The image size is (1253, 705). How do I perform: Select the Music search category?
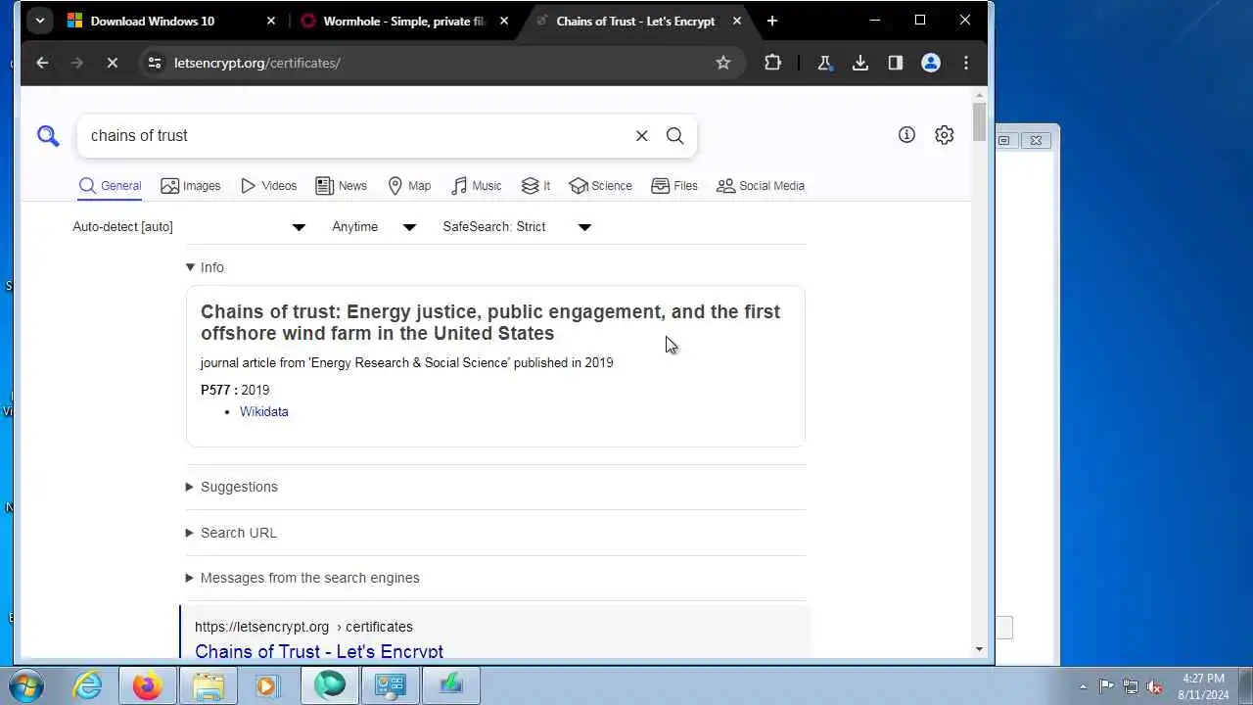(x=476, y=186)
